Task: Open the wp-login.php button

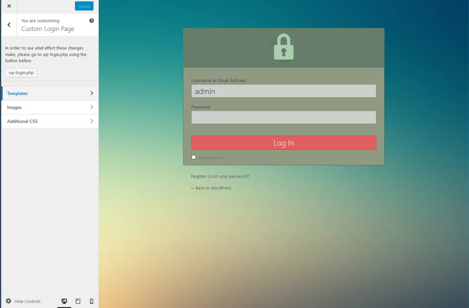Action: (21, 73)
